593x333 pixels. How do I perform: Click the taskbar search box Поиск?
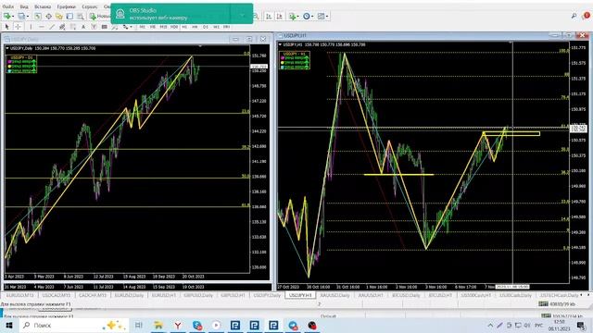tap(74, 325)
